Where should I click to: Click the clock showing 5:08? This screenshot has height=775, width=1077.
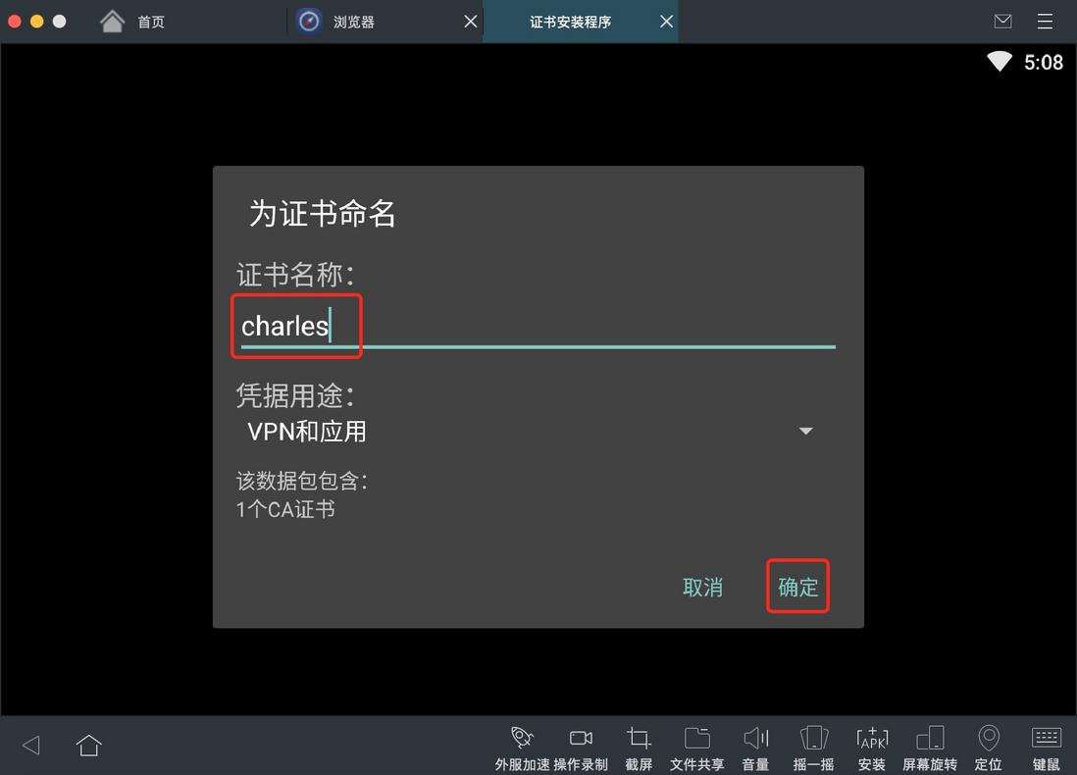tap(1043, 63)
